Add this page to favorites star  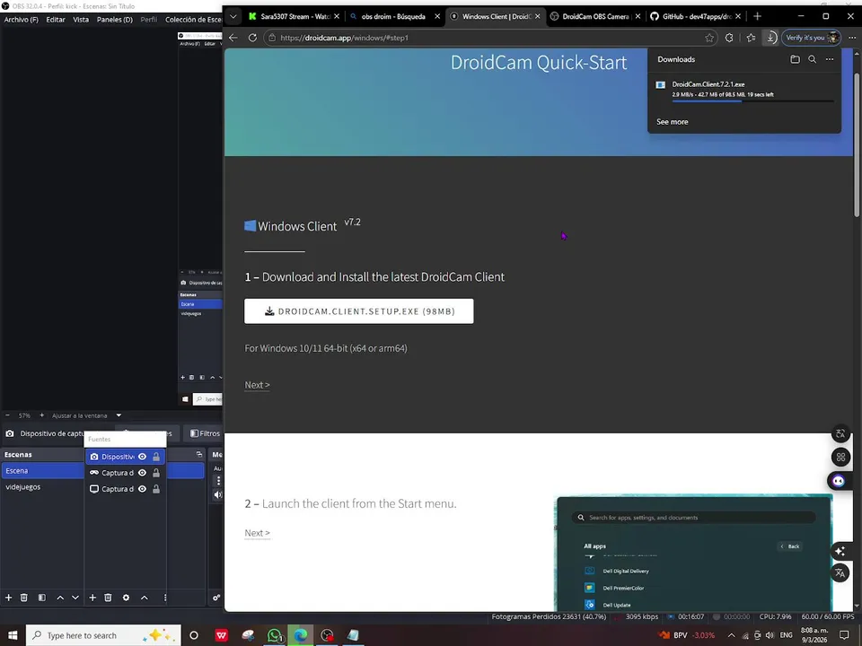(x=709, y=38)
